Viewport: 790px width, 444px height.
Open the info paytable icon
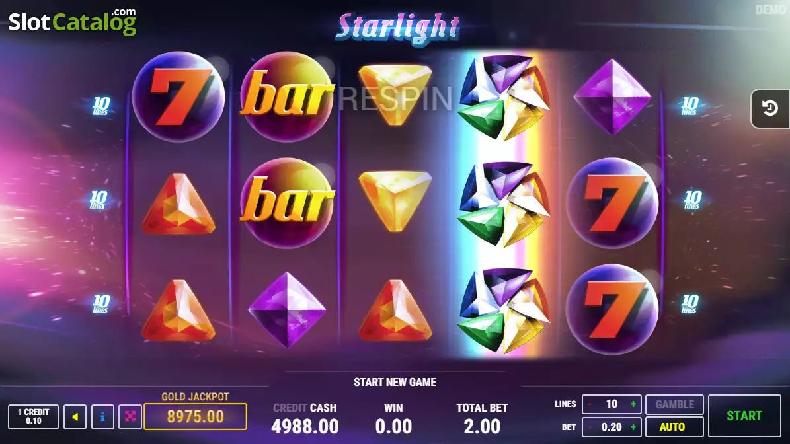pos(102,417)
